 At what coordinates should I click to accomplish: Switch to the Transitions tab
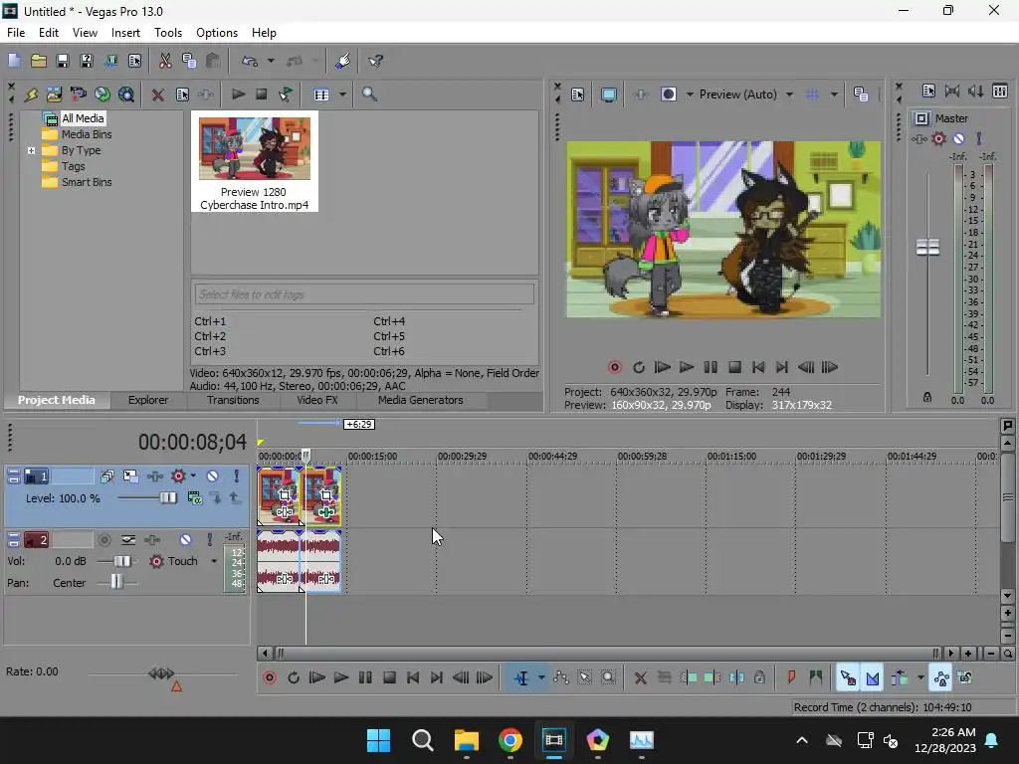pos(233,400)
